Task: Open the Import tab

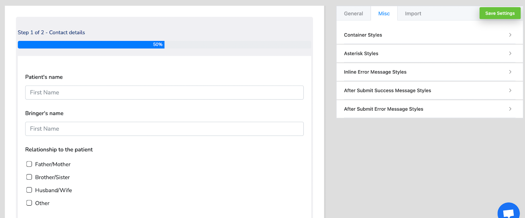Action: pyautogui.click(x=413, y=13)
